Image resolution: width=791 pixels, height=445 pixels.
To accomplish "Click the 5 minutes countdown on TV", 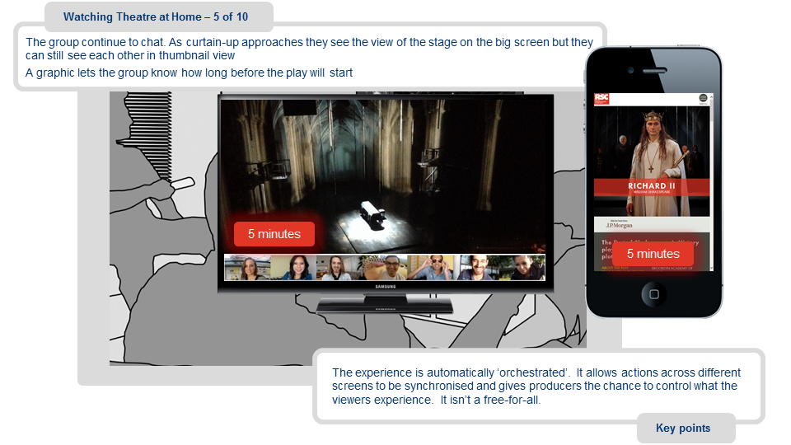I will (x=274, y=234).
